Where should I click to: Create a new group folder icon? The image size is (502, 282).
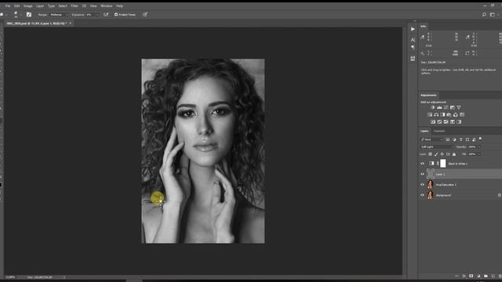(486, 276)
